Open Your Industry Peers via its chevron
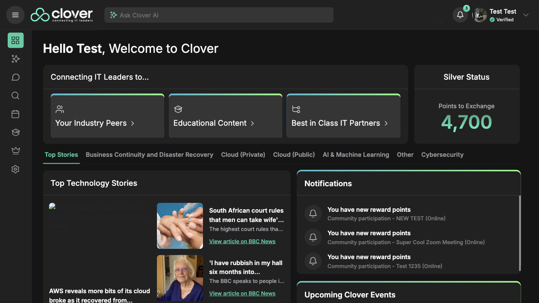 (133, 123)
